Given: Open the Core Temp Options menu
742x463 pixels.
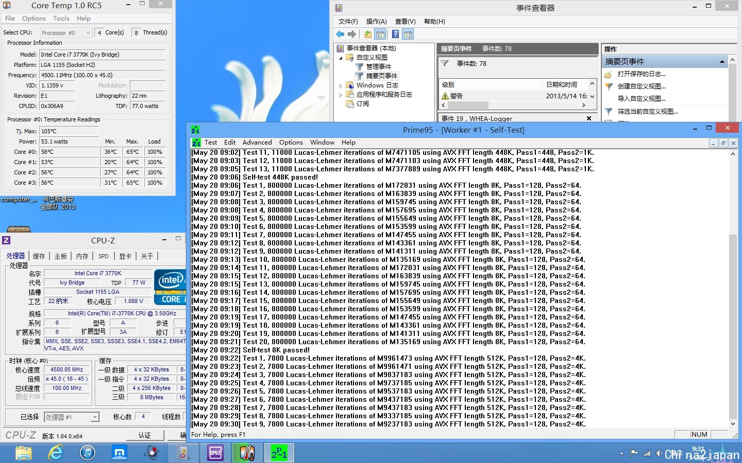Looking at the screenshot, I should tap(34, 19).
